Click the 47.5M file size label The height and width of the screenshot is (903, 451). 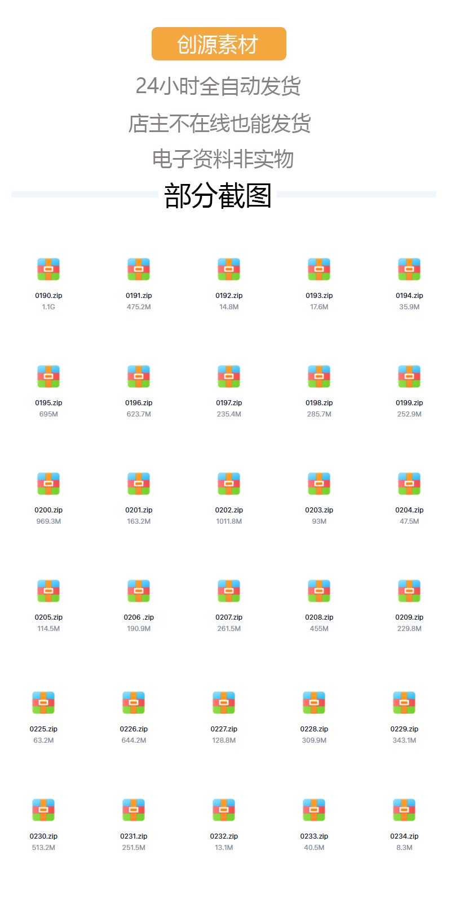[x=409, y=521]
